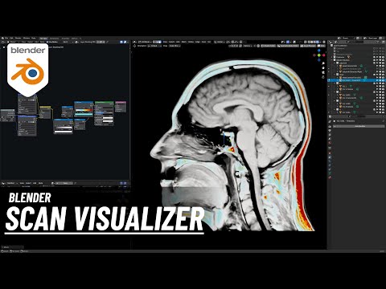
Task: Select the zoom magnifier icon in the viewport
Action: [323, 63]
